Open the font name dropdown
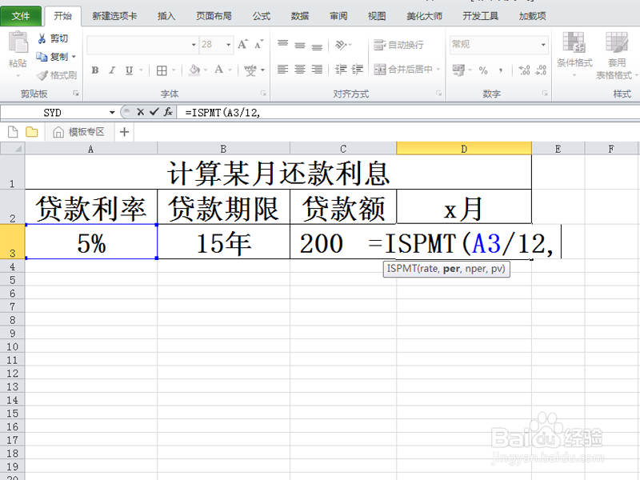640x480 pixels. pos(194,45)
